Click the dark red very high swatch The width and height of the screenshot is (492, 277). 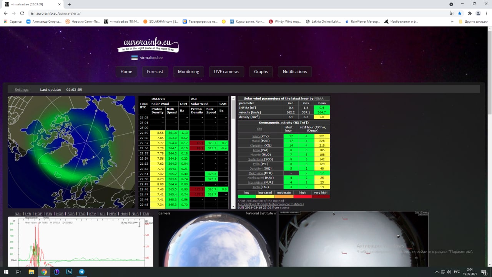(x=321, y=196)
